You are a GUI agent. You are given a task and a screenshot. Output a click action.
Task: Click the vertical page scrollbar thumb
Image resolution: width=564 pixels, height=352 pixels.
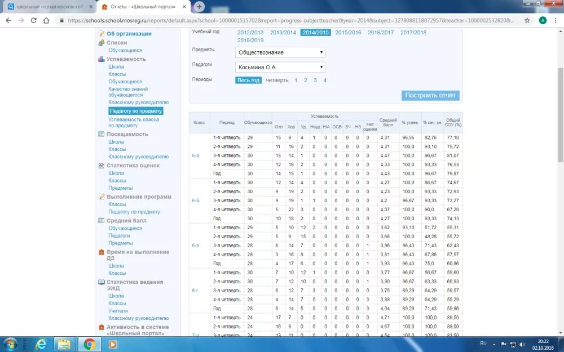click(x=561, y=115)
